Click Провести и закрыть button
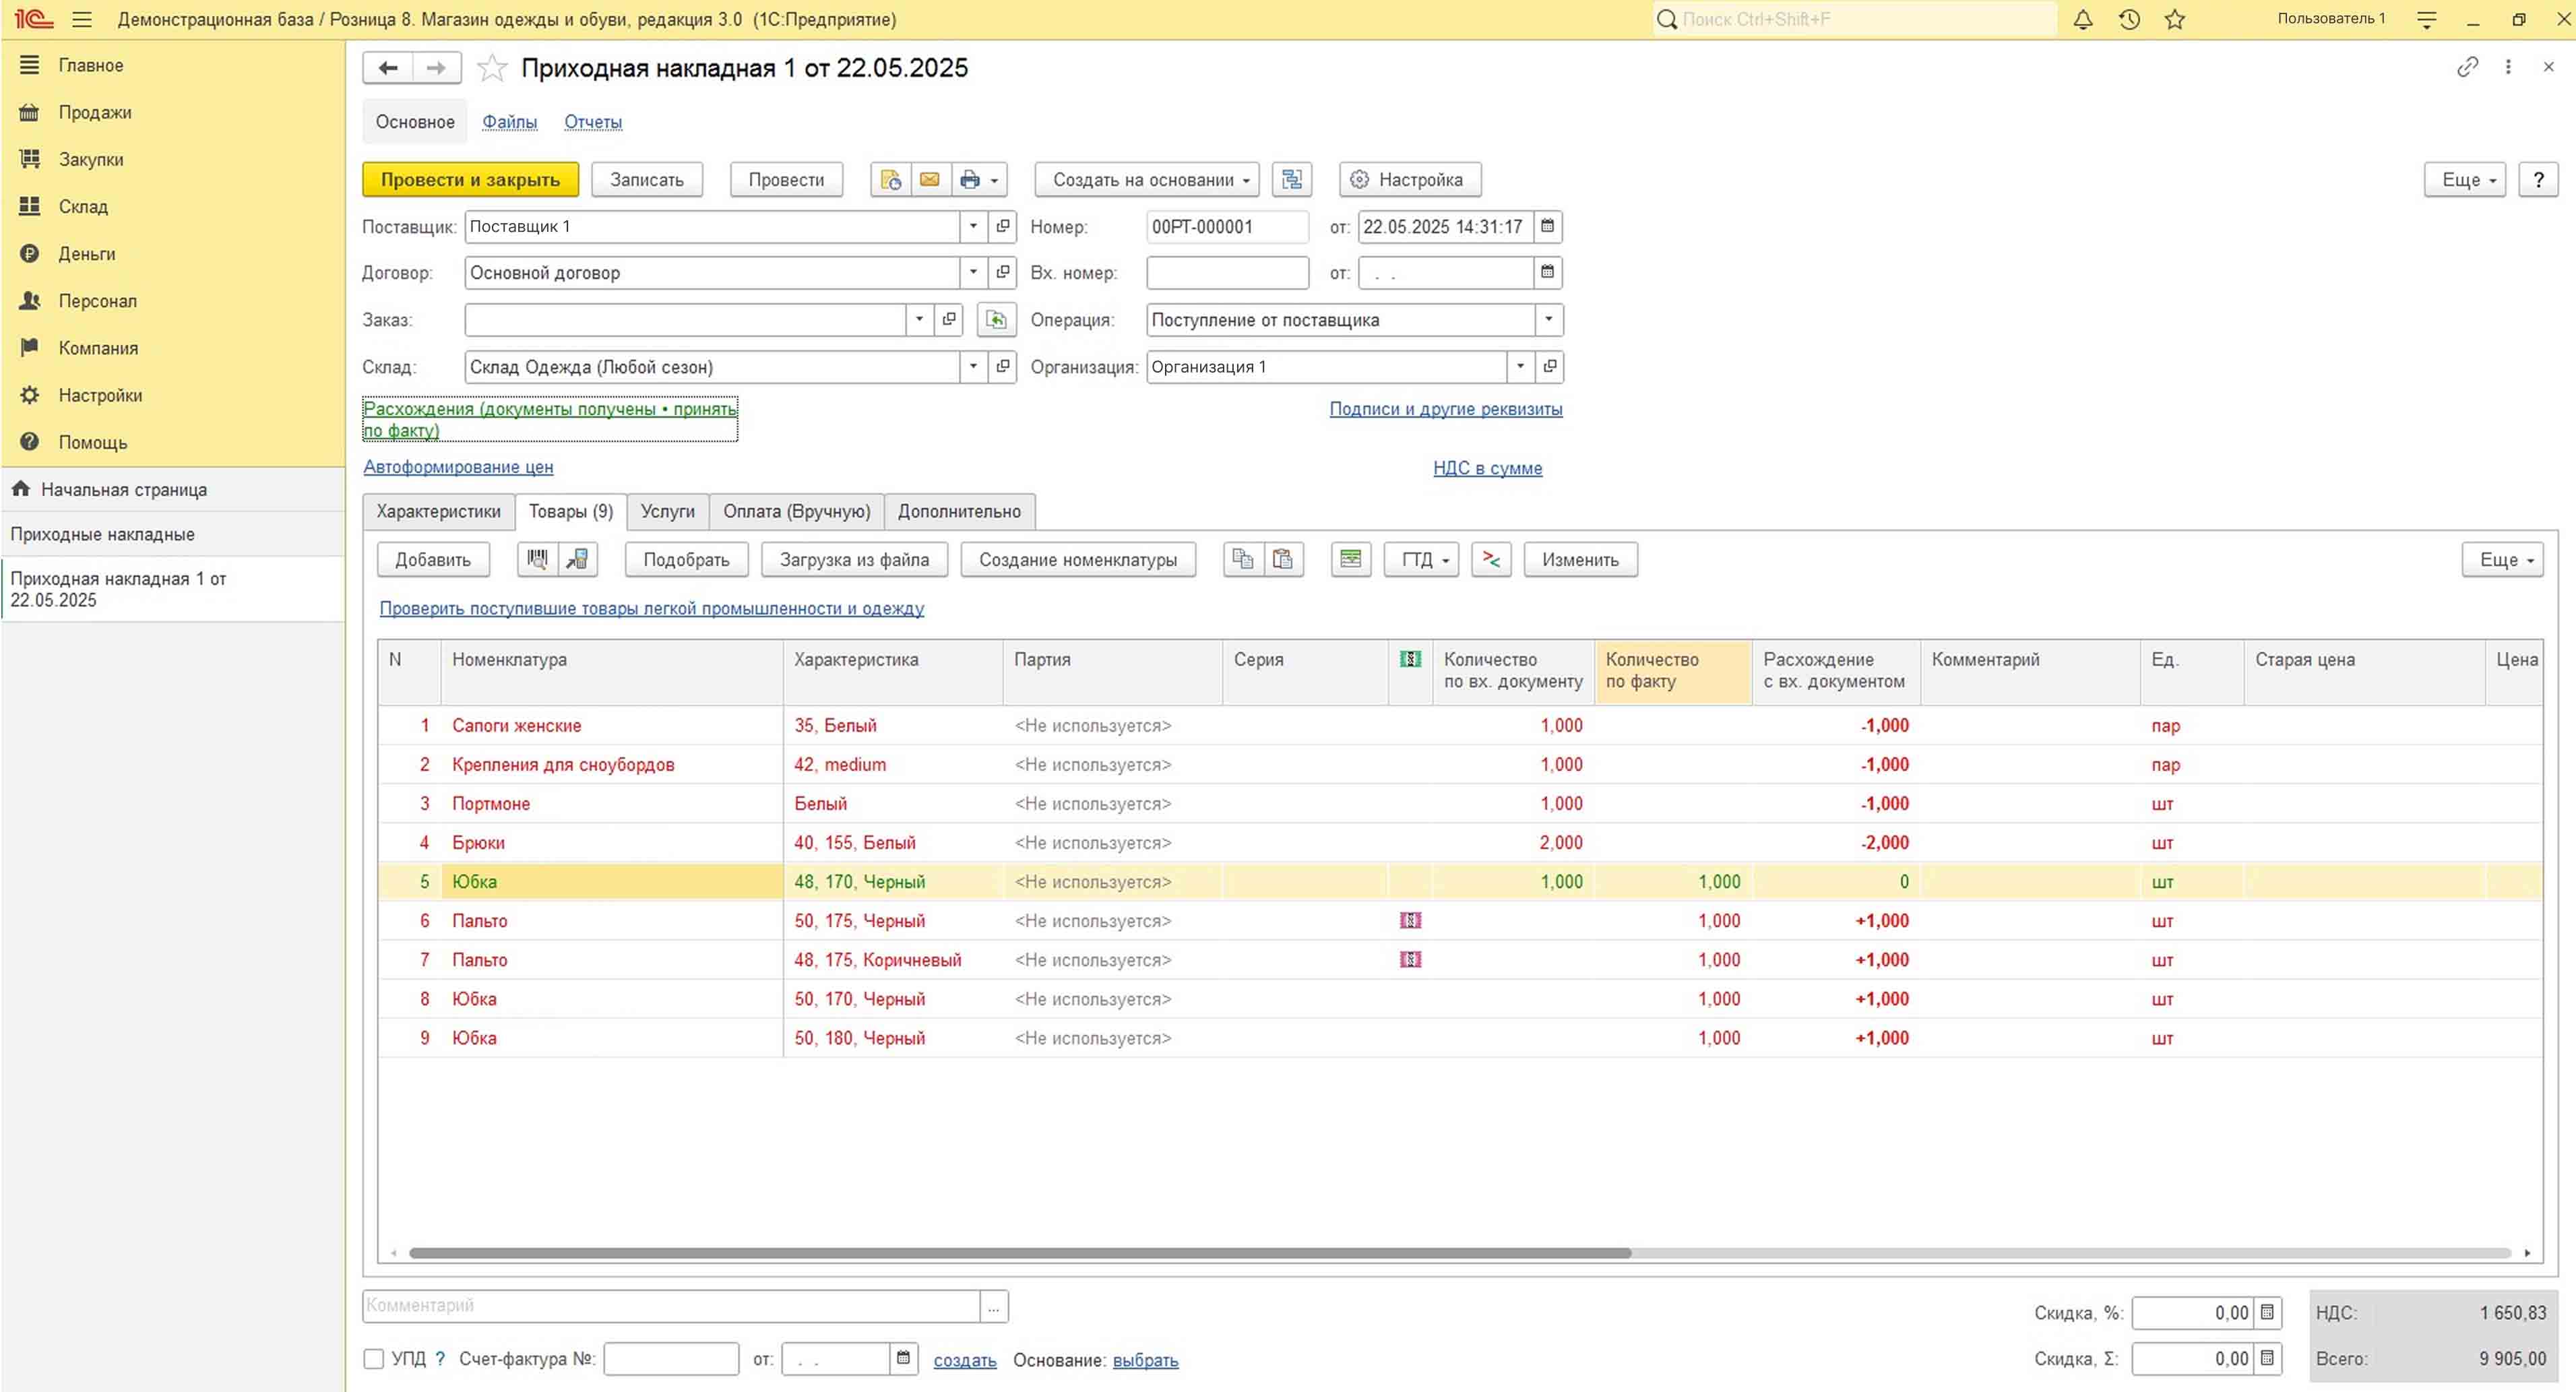Viewport: 2576px width, 1392px height. click(x=470, y=180)
